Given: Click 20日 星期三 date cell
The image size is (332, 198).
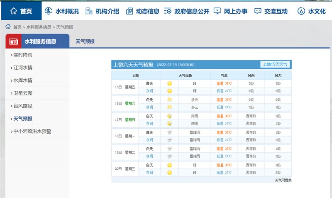Looking at the screenshot, I should pyautogui.click(x=125, y=169).
